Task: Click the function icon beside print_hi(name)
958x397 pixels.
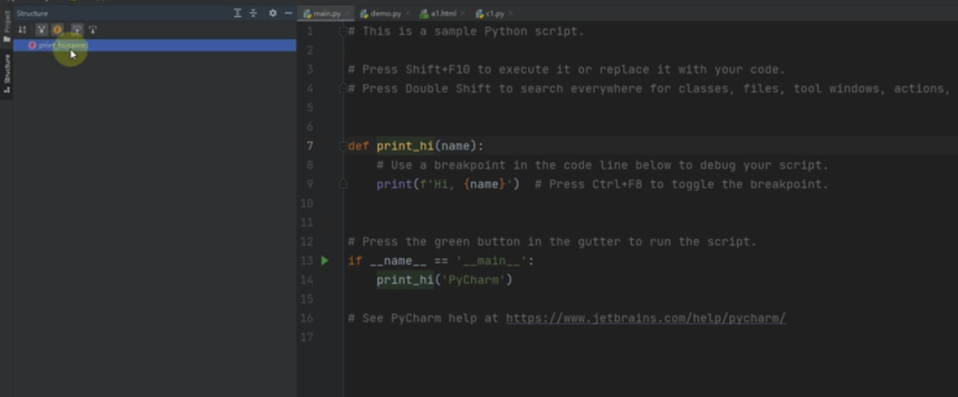Action: (x=32, y=45)
